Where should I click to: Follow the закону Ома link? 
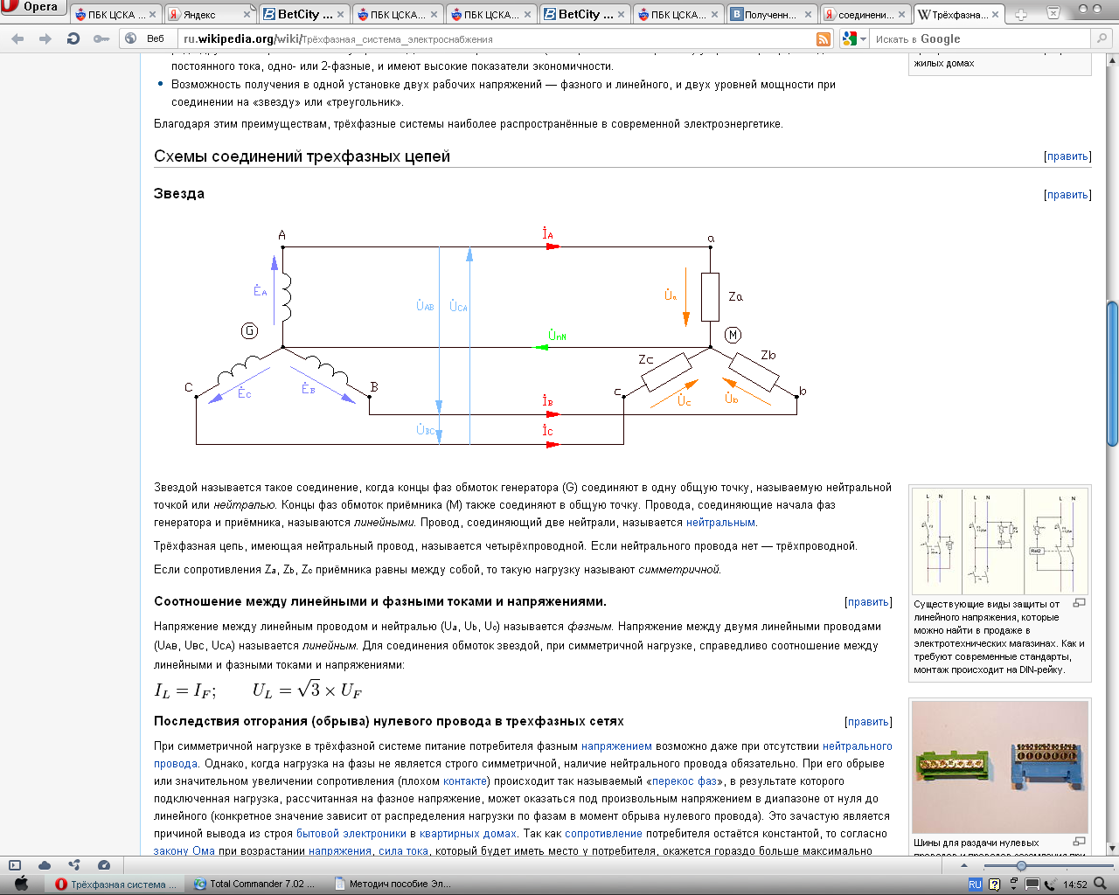click(x=184, y=851)
